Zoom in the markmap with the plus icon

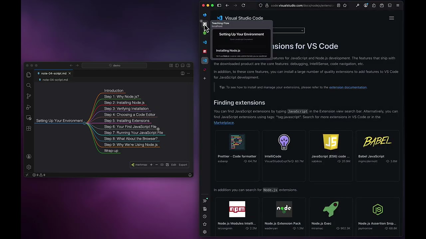pyautogui.click(x=151, y=165)
